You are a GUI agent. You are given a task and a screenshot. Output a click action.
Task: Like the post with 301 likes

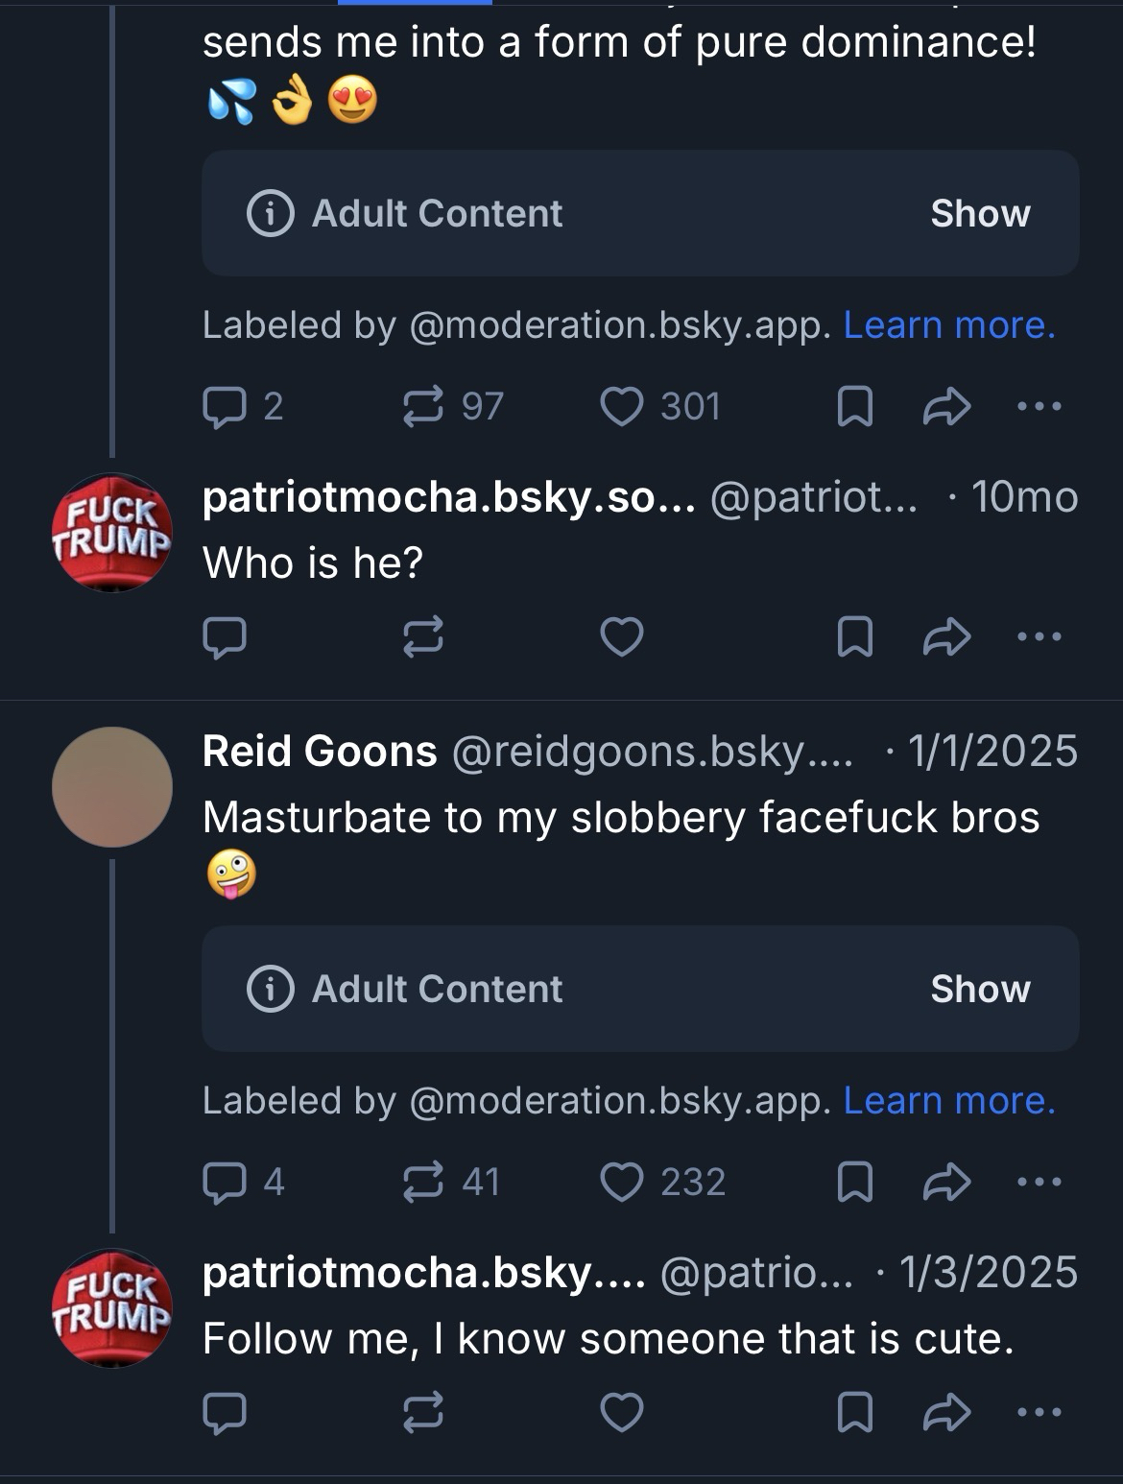[x=621, y=406]
